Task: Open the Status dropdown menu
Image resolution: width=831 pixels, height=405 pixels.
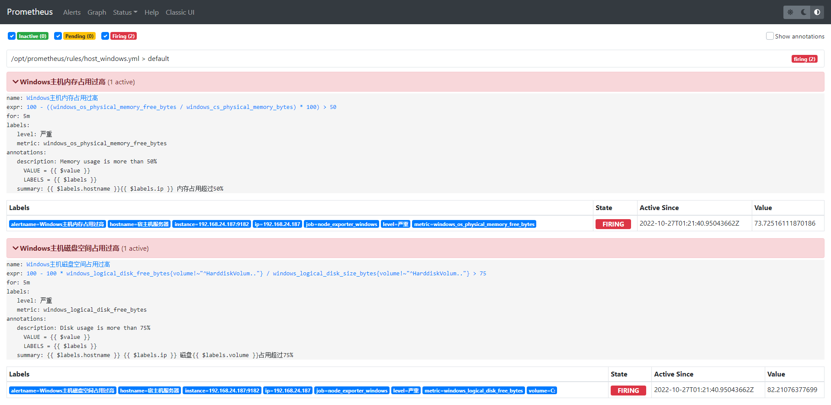Action: pos(125,12)
